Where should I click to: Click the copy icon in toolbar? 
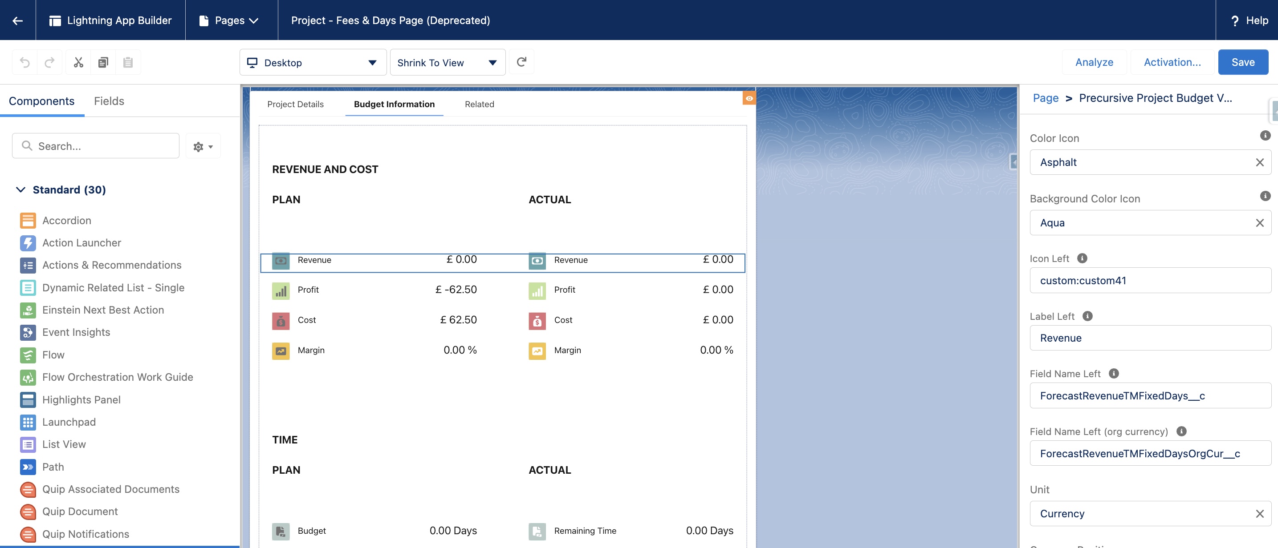tap(103, 62)
